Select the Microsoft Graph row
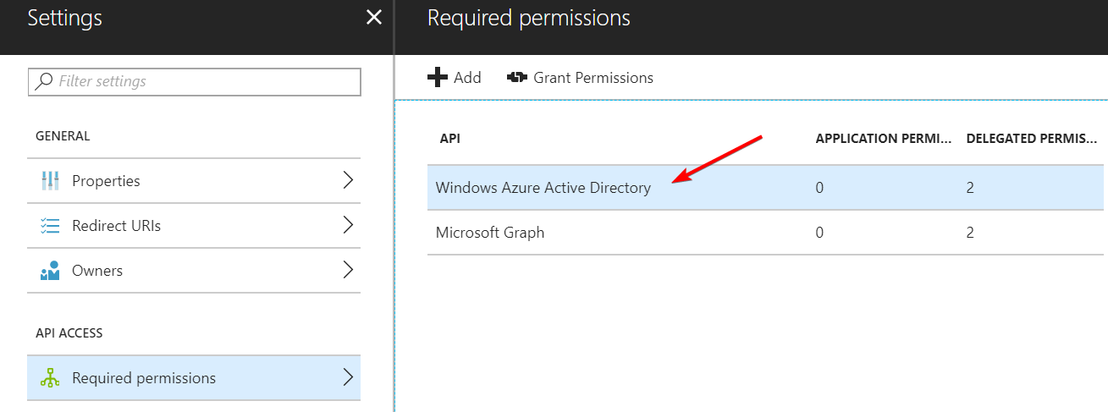The width and height of the screenshot is (1108, 412). 766,233
